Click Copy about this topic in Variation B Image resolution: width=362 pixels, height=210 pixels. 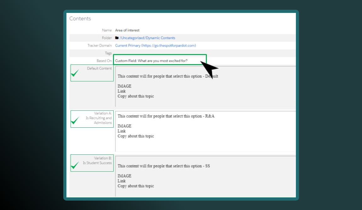pyautogui.click(x=135, y=186)
